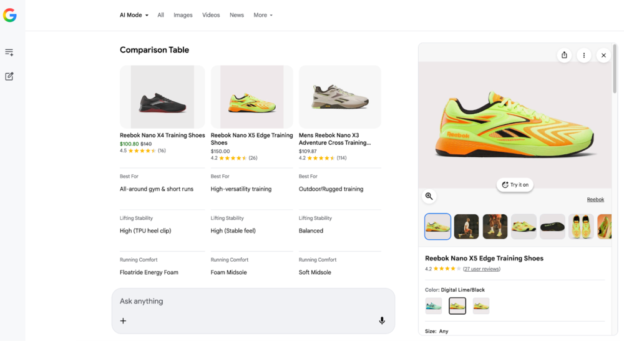This screenshot has width=624, height=341.
Task: Click the 'Color: Digital Lime/Black' label
Action: pyautogui.click(x=455, y=290)
